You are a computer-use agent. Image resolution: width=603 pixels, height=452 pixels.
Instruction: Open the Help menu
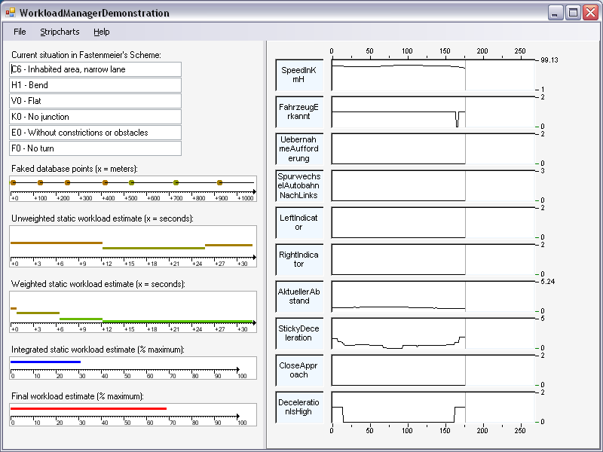101,32
